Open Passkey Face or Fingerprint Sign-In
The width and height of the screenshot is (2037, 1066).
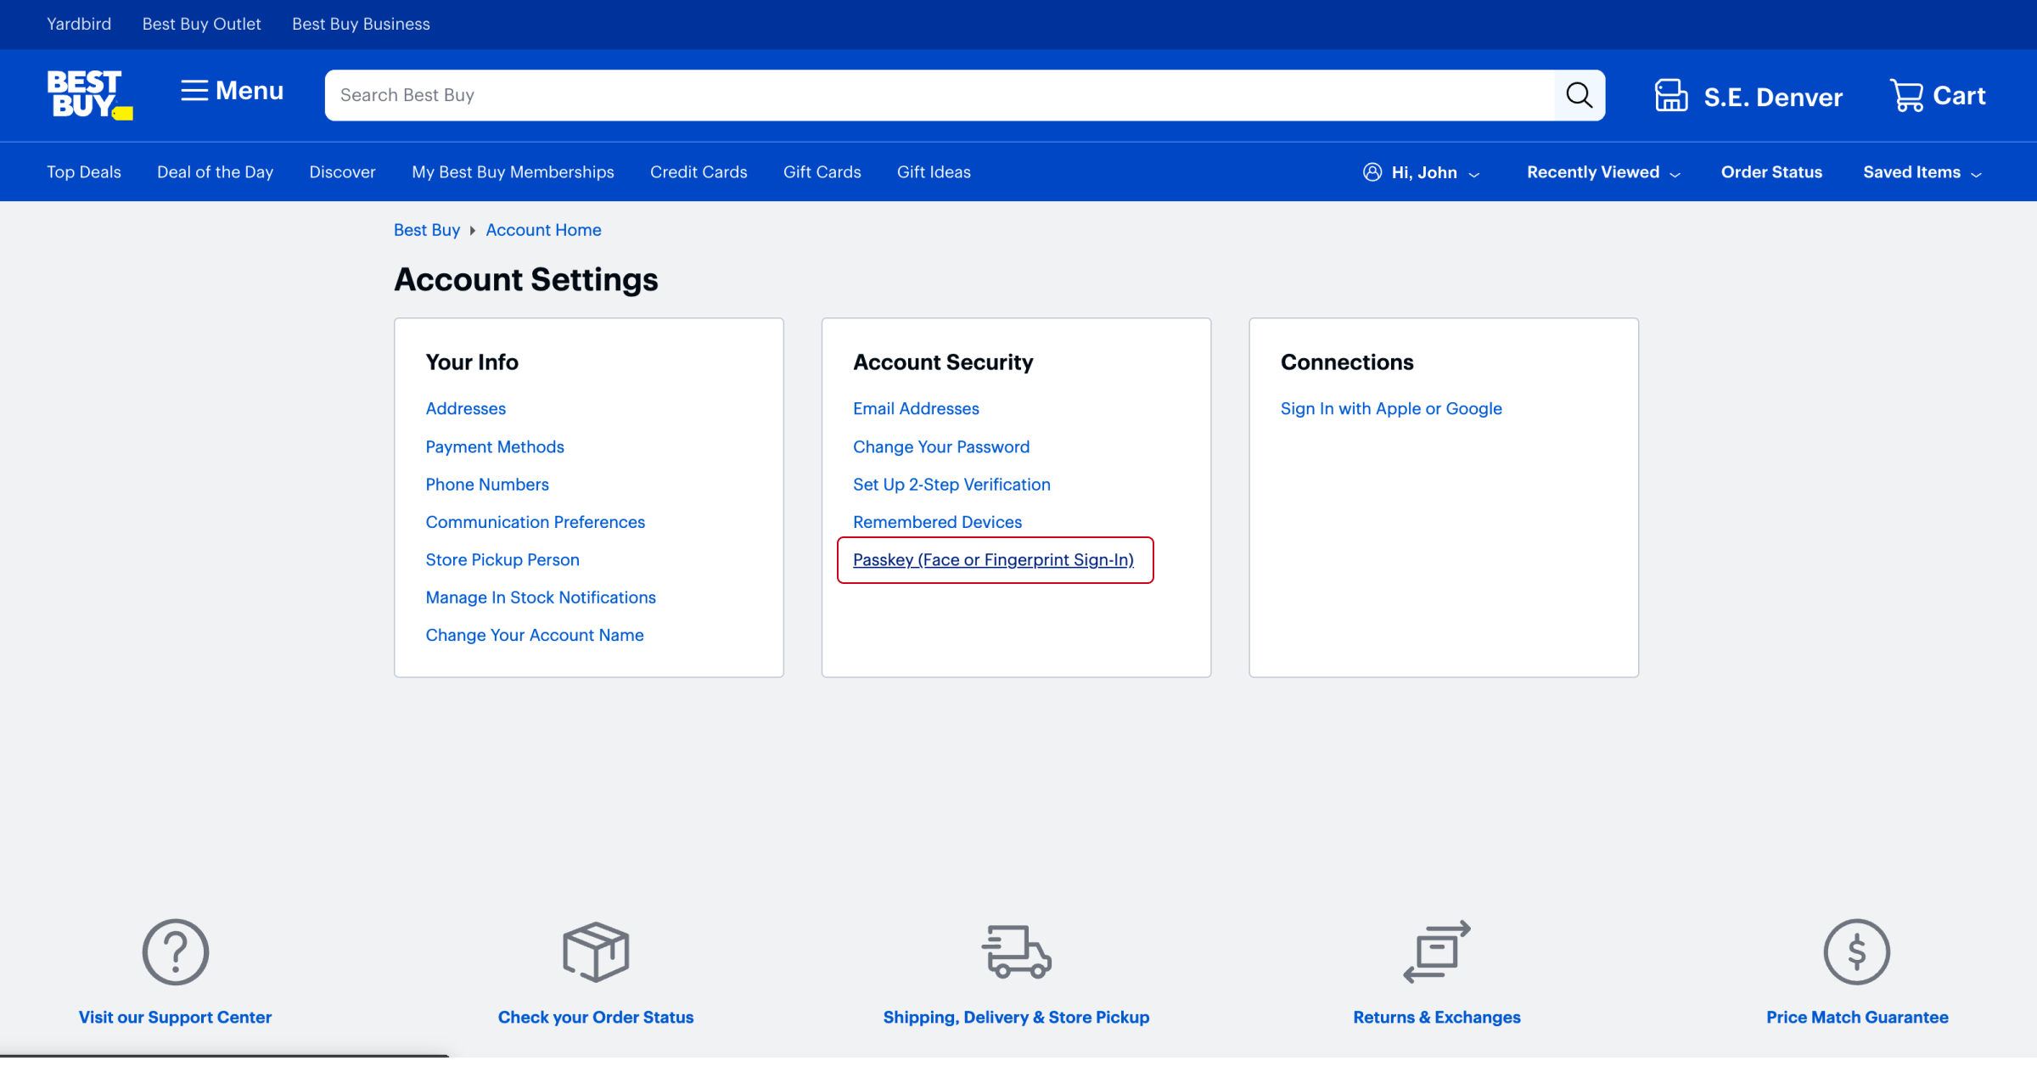point(993,559)
